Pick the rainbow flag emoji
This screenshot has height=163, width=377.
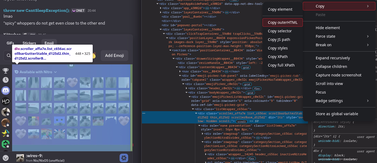click(46, 134)
